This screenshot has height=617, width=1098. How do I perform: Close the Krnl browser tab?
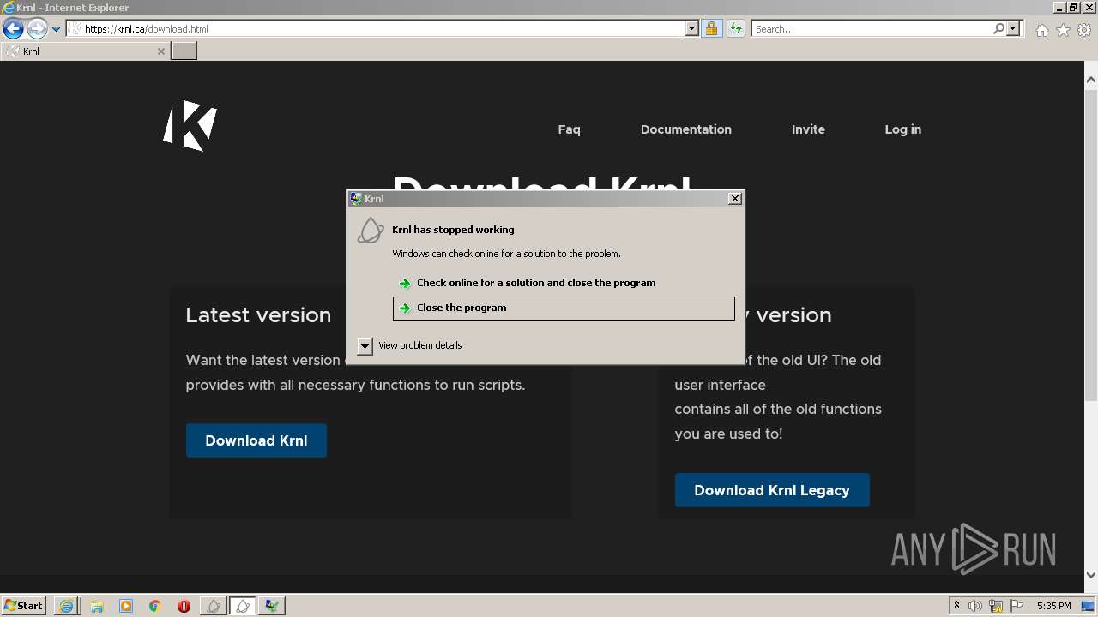tap(160, 51)
